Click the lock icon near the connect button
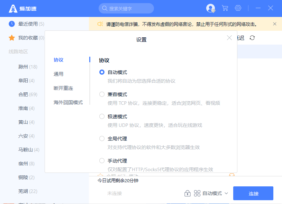Viewport: 282px width, 204px height. click(187, 193)
